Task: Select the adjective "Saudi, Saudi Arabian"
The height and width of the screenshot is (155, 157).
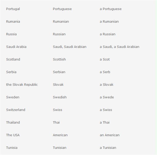Action: [x=69, y=47]
